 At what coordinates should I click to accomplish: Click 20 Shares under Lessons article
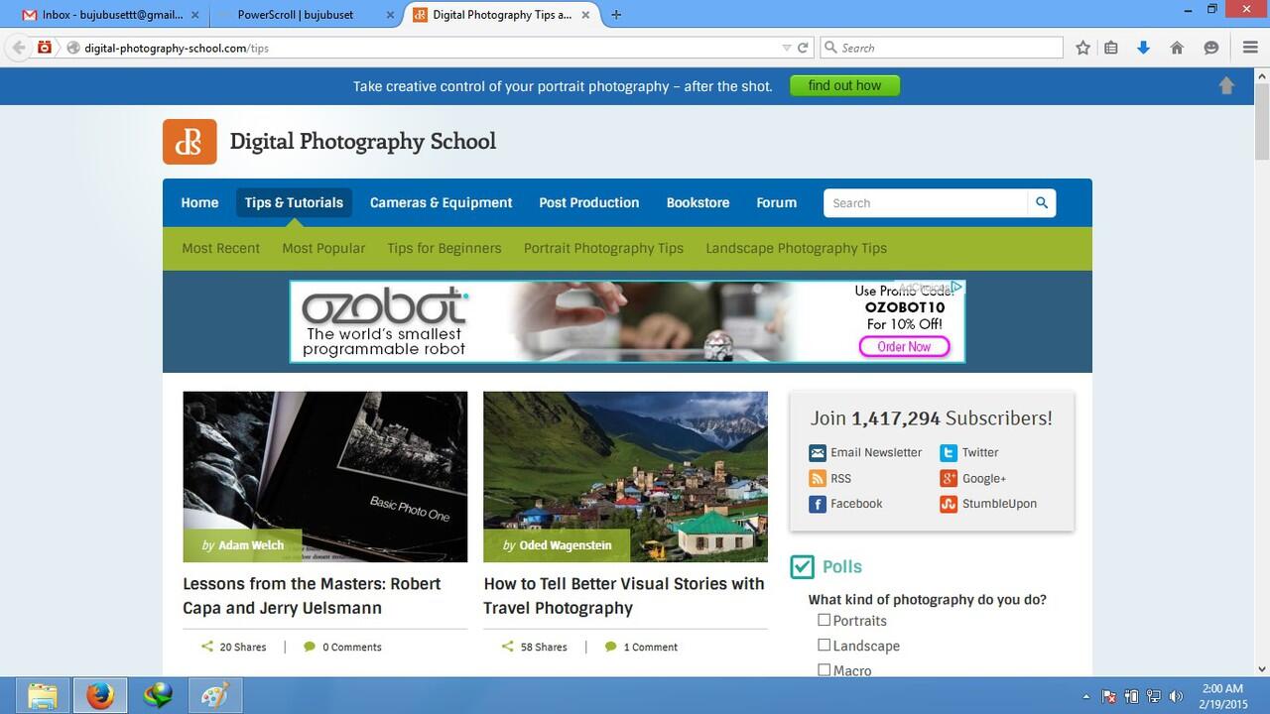coord(233,647)
